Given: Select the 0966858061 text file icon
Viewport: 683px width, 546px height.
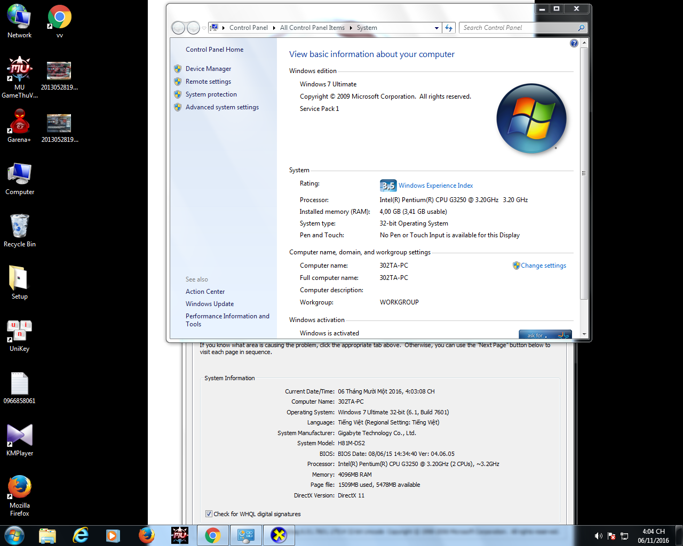Looking at the screenshot, I should [x=19, y=388].
